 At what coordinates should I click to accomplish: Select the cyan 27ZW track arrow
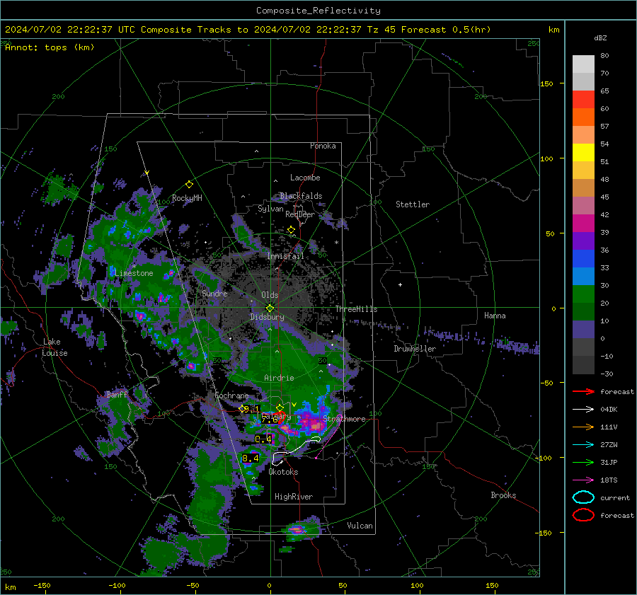(x=583, y=445)
